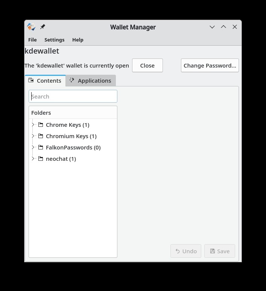266x291 pixels.
Task: Maximize the Wallet Manager window
Action: point(223,27)
